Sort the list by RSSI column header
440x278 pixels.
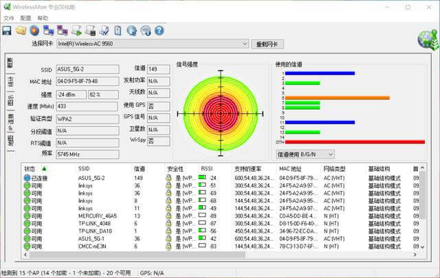pyautogui.click(x=207, y=168)
